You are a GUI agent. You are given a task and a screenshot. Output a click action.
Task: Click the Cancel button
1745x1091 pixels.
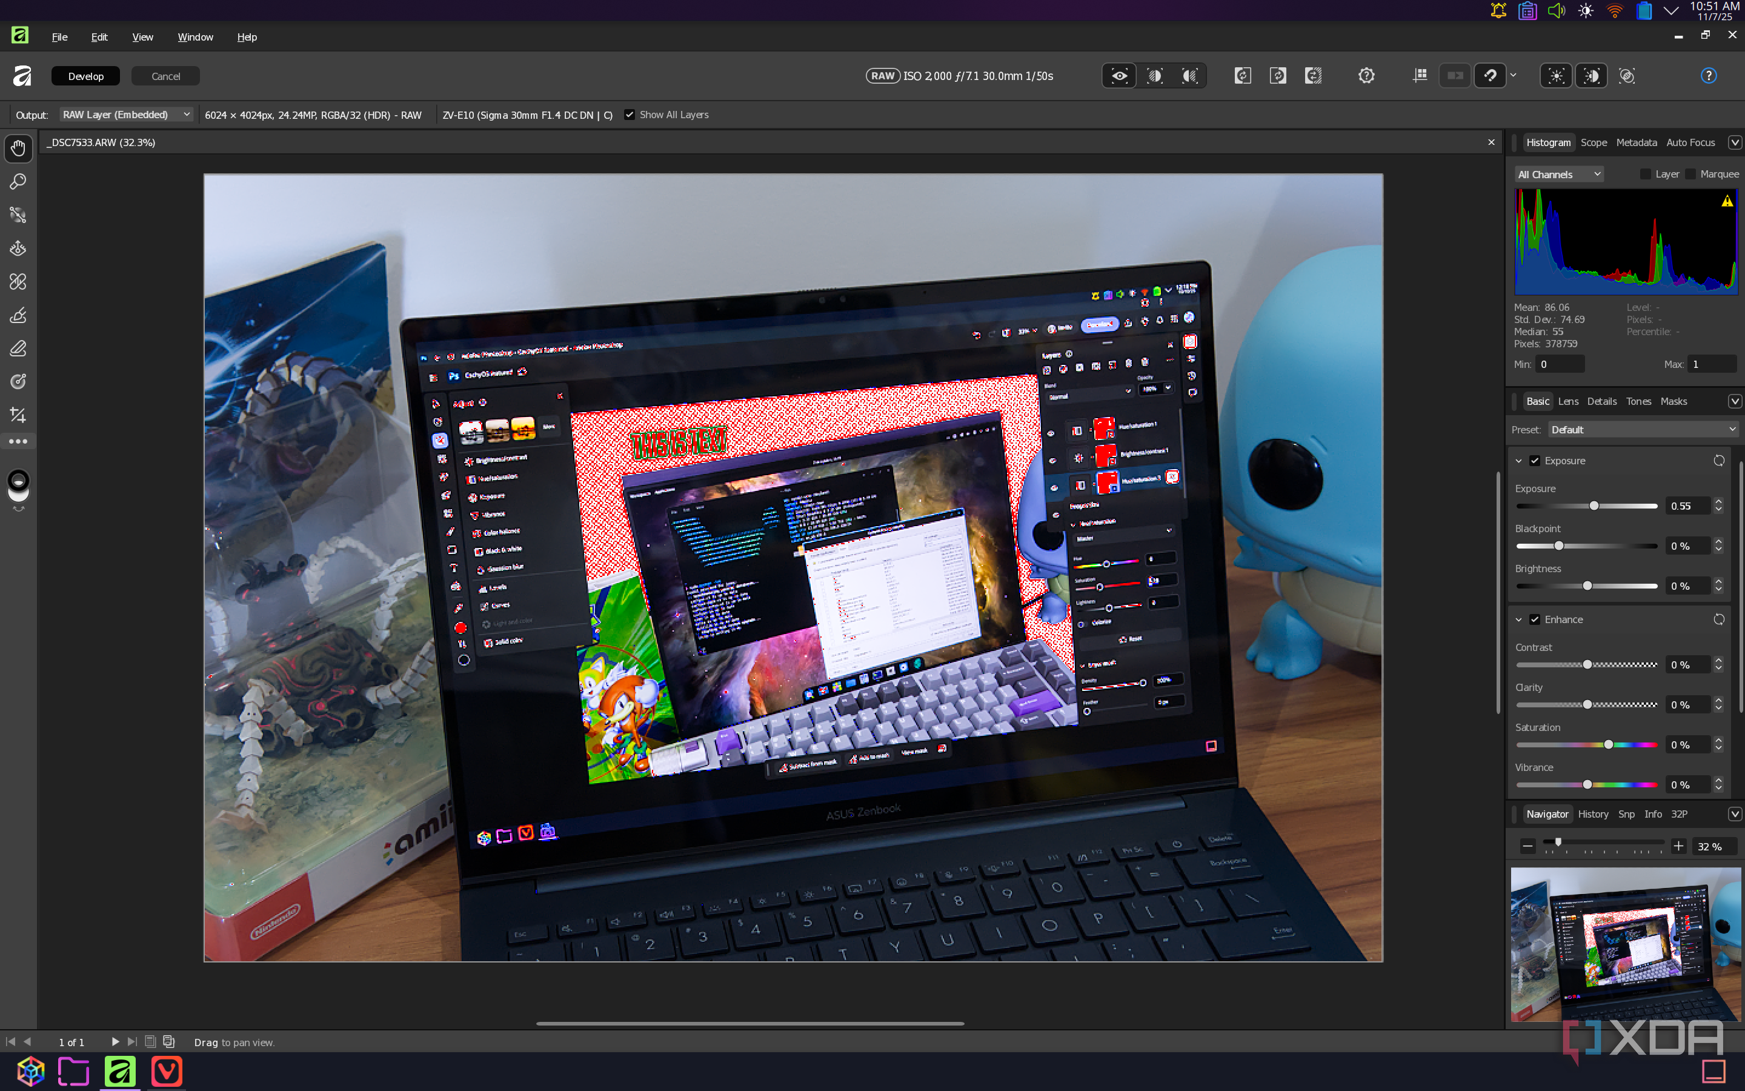(165, 76)
